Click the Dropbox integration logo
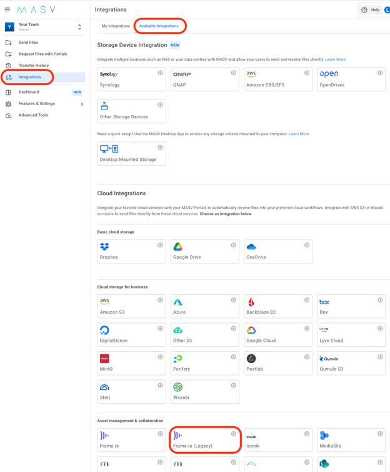Screen dimensions: 390x472 [x=104, y=247]
